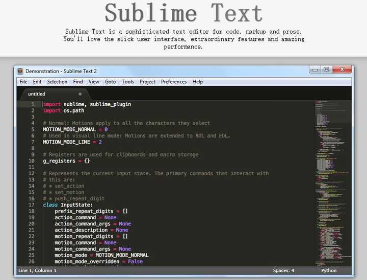Click line number 17 in the gutter
The height and width of the screenshot is (280, 367).
point(32,205)
